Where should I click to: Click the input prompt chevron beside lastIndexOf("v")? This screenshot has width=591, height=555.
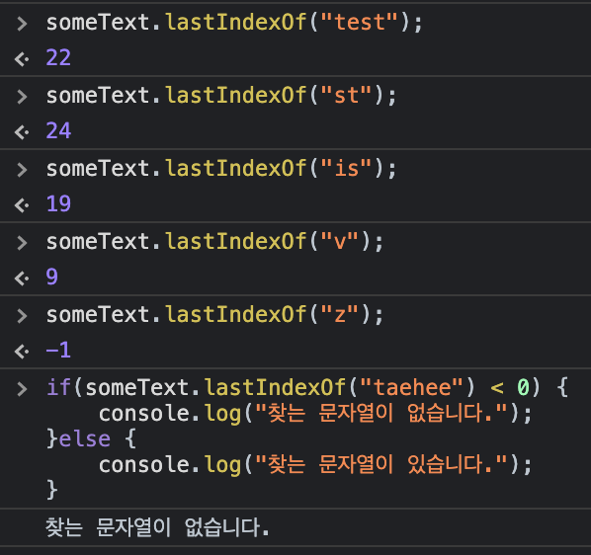click(x=23, y=243)
